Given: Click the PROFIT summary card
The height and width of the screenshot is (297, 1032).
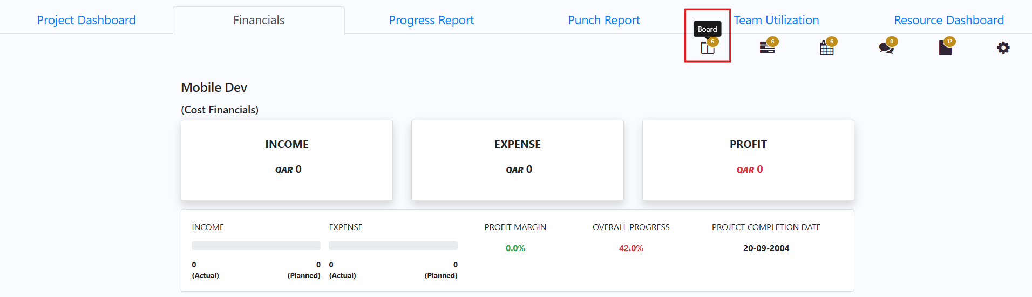Looking at the screenshot, I should click(x=748, y=160).
